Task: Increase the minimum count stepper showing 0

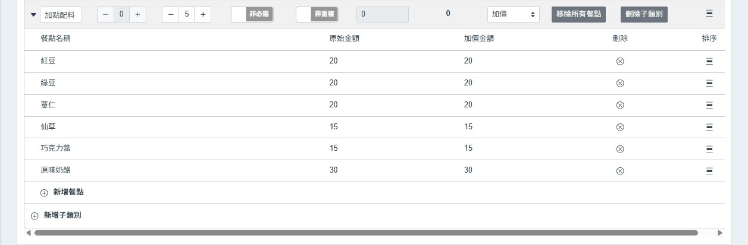Action: click(137, 14)
